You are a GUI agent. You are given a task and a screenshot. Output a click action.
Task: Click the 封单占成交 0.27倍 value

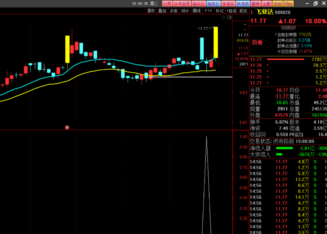click(304, 40)
